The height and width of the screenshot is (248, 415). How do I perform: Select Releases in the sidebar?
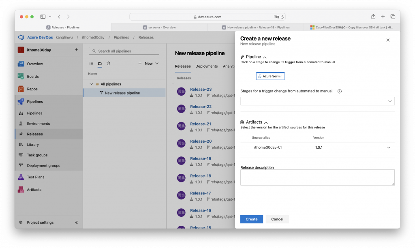pyautogui.click(x=49, y=134)
